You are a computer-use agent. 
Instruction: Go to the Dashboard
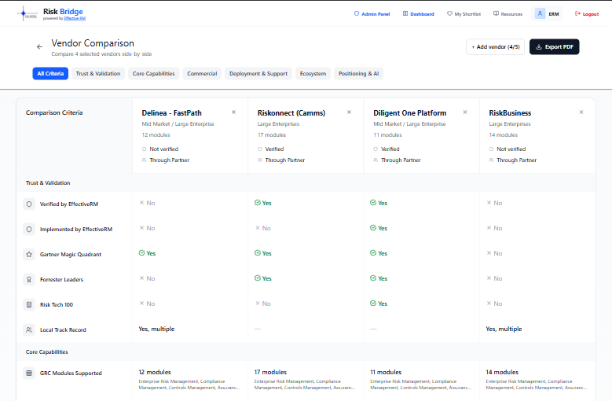point(419,14)
